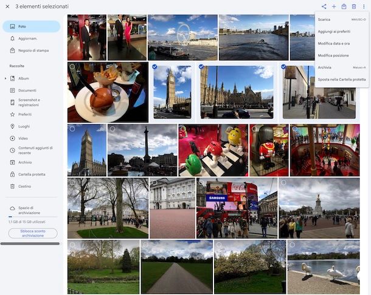Open Cestino trash entry
Viewport: 371px width, 295px height.
coord(31,187)
